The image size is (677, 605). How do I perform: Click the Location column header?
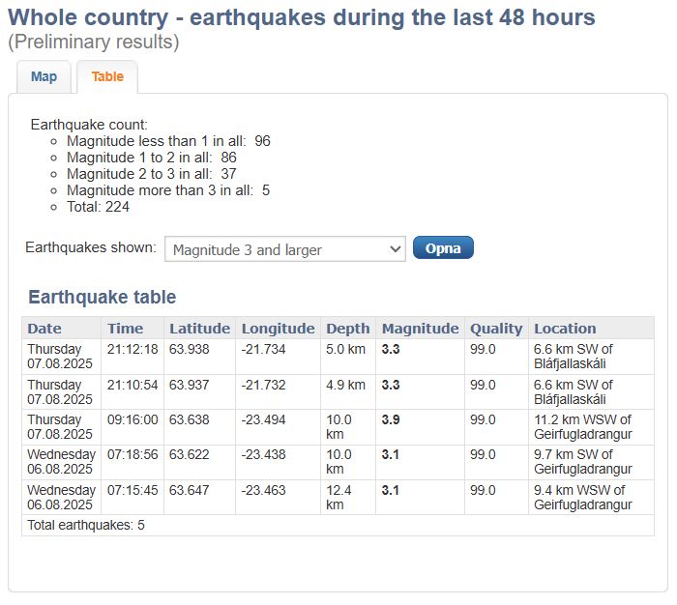565,329
